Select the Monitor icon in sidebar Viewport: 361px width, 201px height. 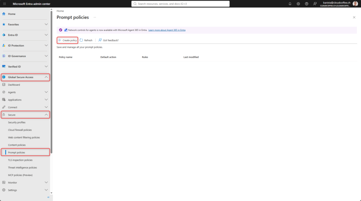coord(4,182)
